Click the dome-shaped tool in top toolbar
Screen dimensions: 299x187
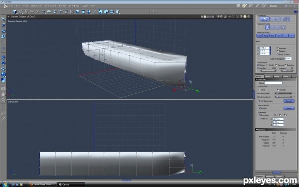[x=49, y=11]
